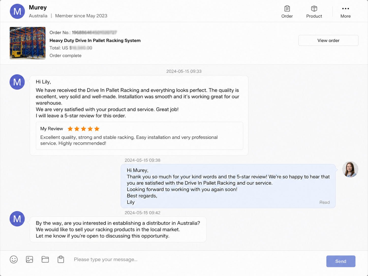Click Murey's avatar beside first message

point(17,82)
